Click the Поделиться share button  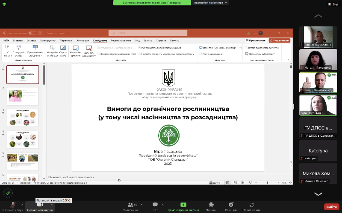coord(280,40)
